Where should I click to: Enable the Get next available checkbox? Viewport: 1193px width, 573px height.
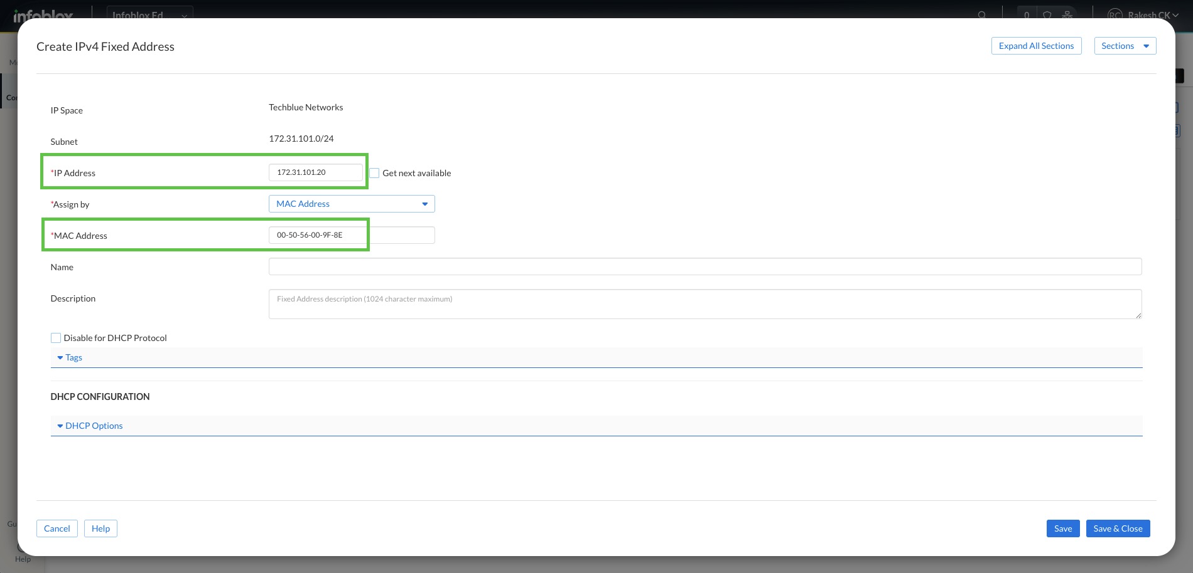pyautogui.click(x=375, y=173)
